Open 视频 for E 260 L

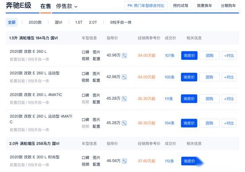(x=86, y=59)
